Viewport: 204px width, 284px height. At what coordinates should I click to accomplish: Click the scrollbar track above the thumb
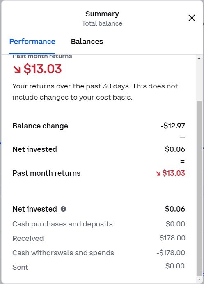click(199, 81)
